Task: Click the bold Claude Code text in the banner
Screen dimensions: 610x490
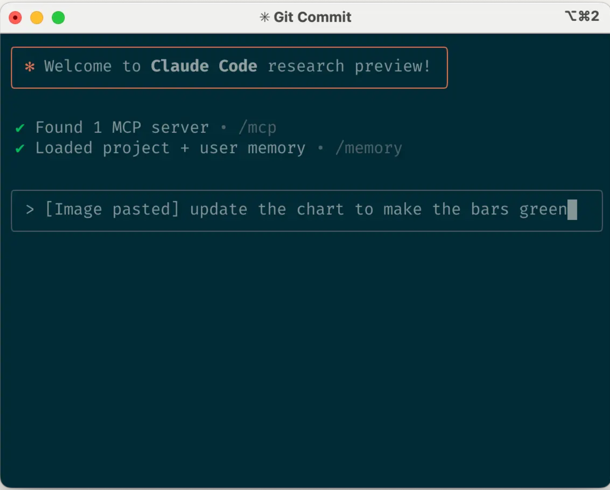Action: tap(203, 66)
